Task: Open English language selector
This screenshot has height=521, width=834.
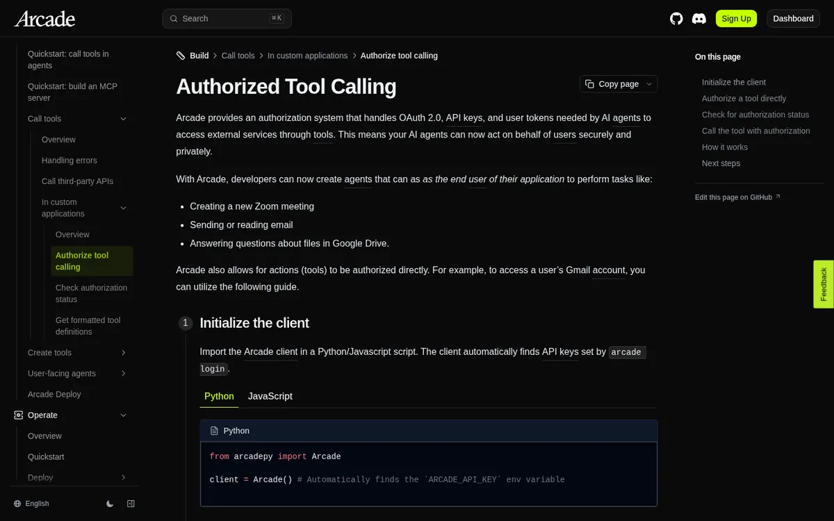Action: click(x=31, y=504)
